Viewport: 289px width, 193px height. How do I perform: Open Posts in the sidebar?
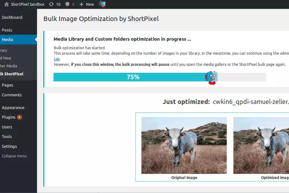tap(7, 30)
